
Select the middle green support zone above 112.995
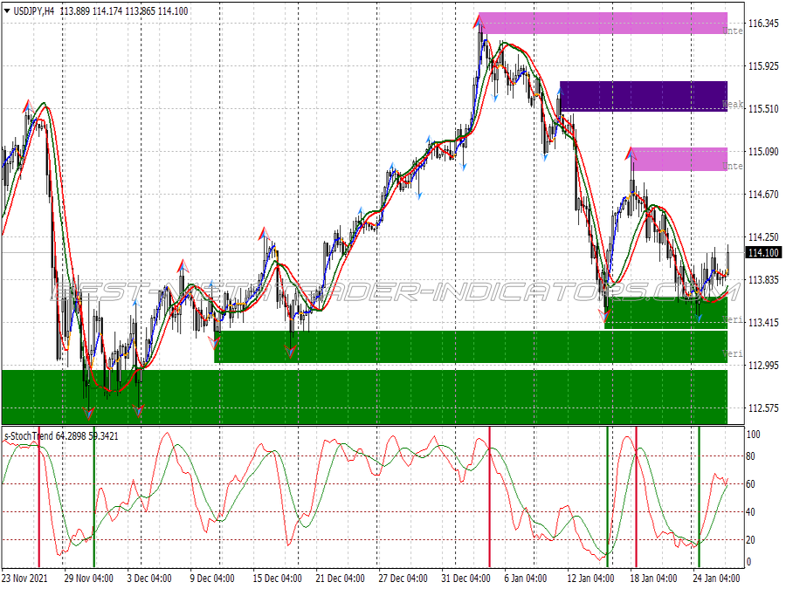tap(471, 346)
